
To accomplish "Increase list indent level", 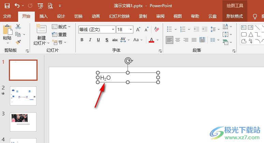I will 205,29.
